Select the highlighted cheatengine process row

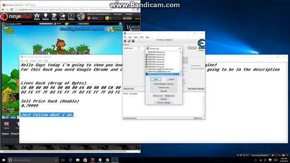(x=162, y=74)
